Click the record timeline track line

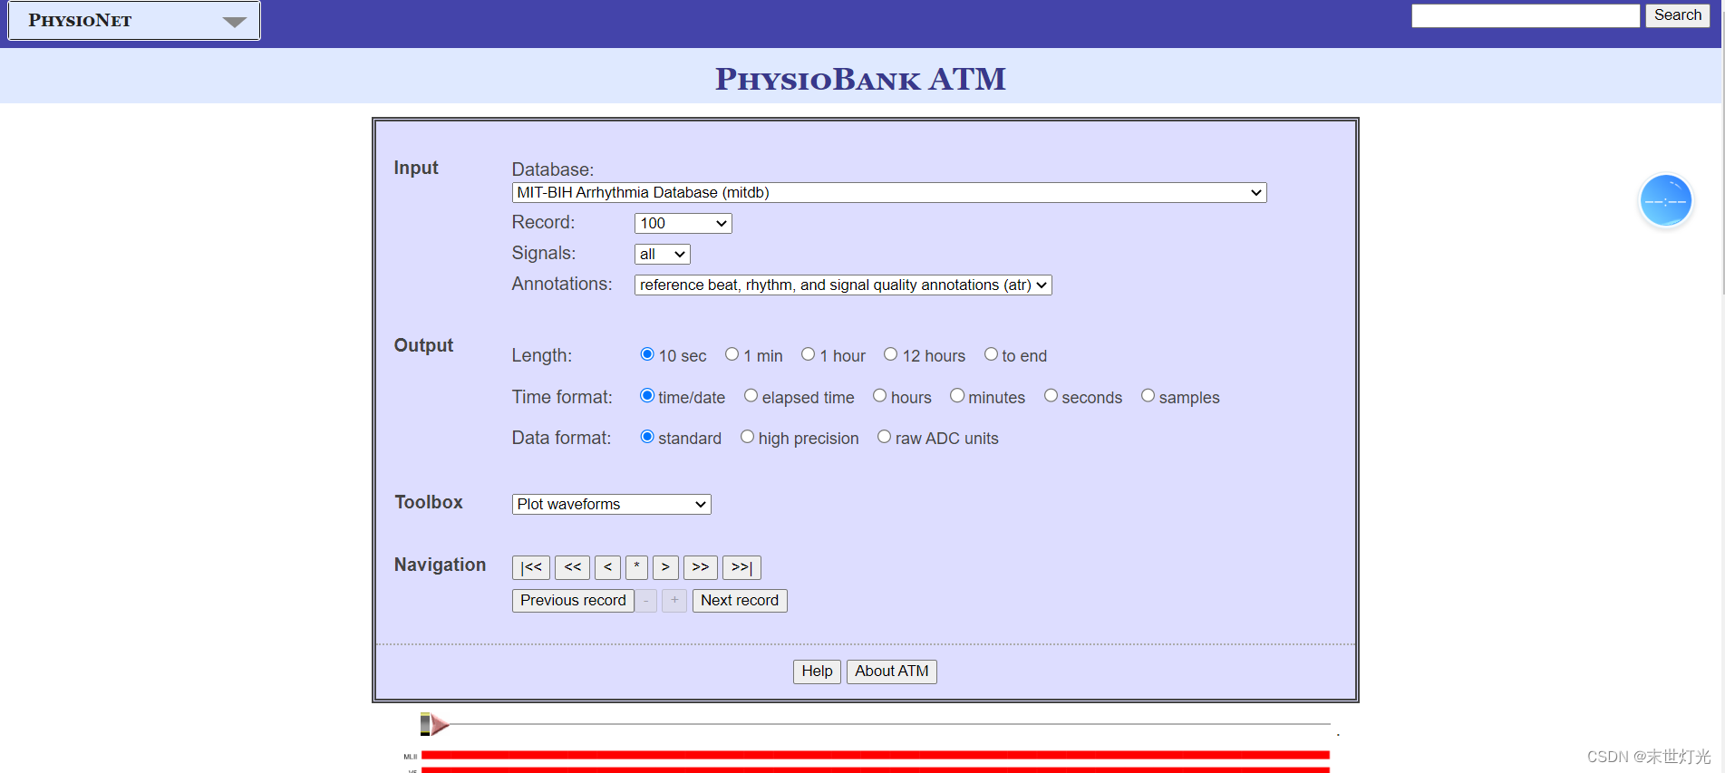[888, 724]
